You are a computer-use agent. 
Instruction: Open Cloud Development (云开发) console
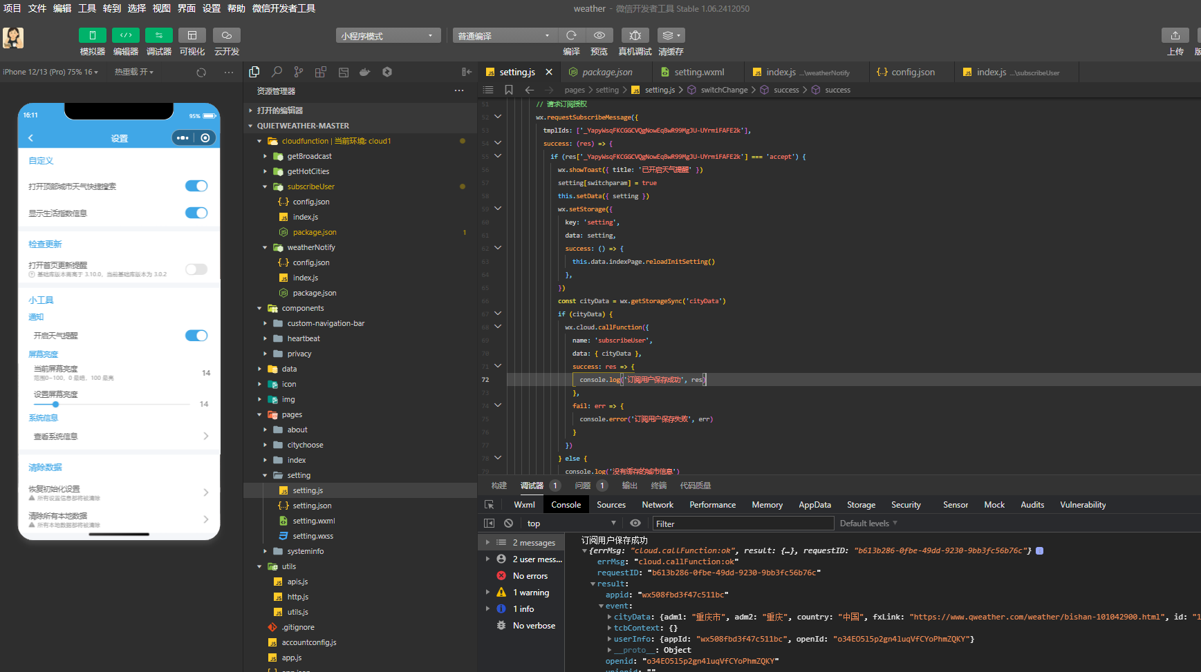226,35
